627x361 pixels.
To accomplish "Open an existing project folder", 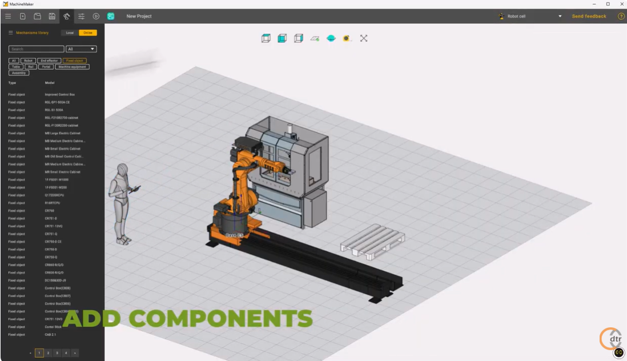I will coord(37,17).
